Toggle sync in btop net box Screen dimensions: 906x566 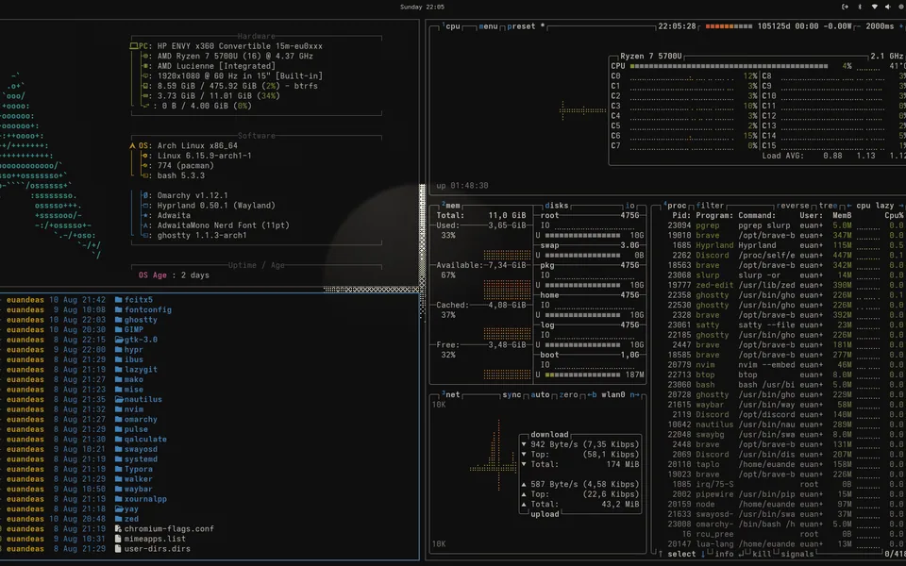[512, 394]
